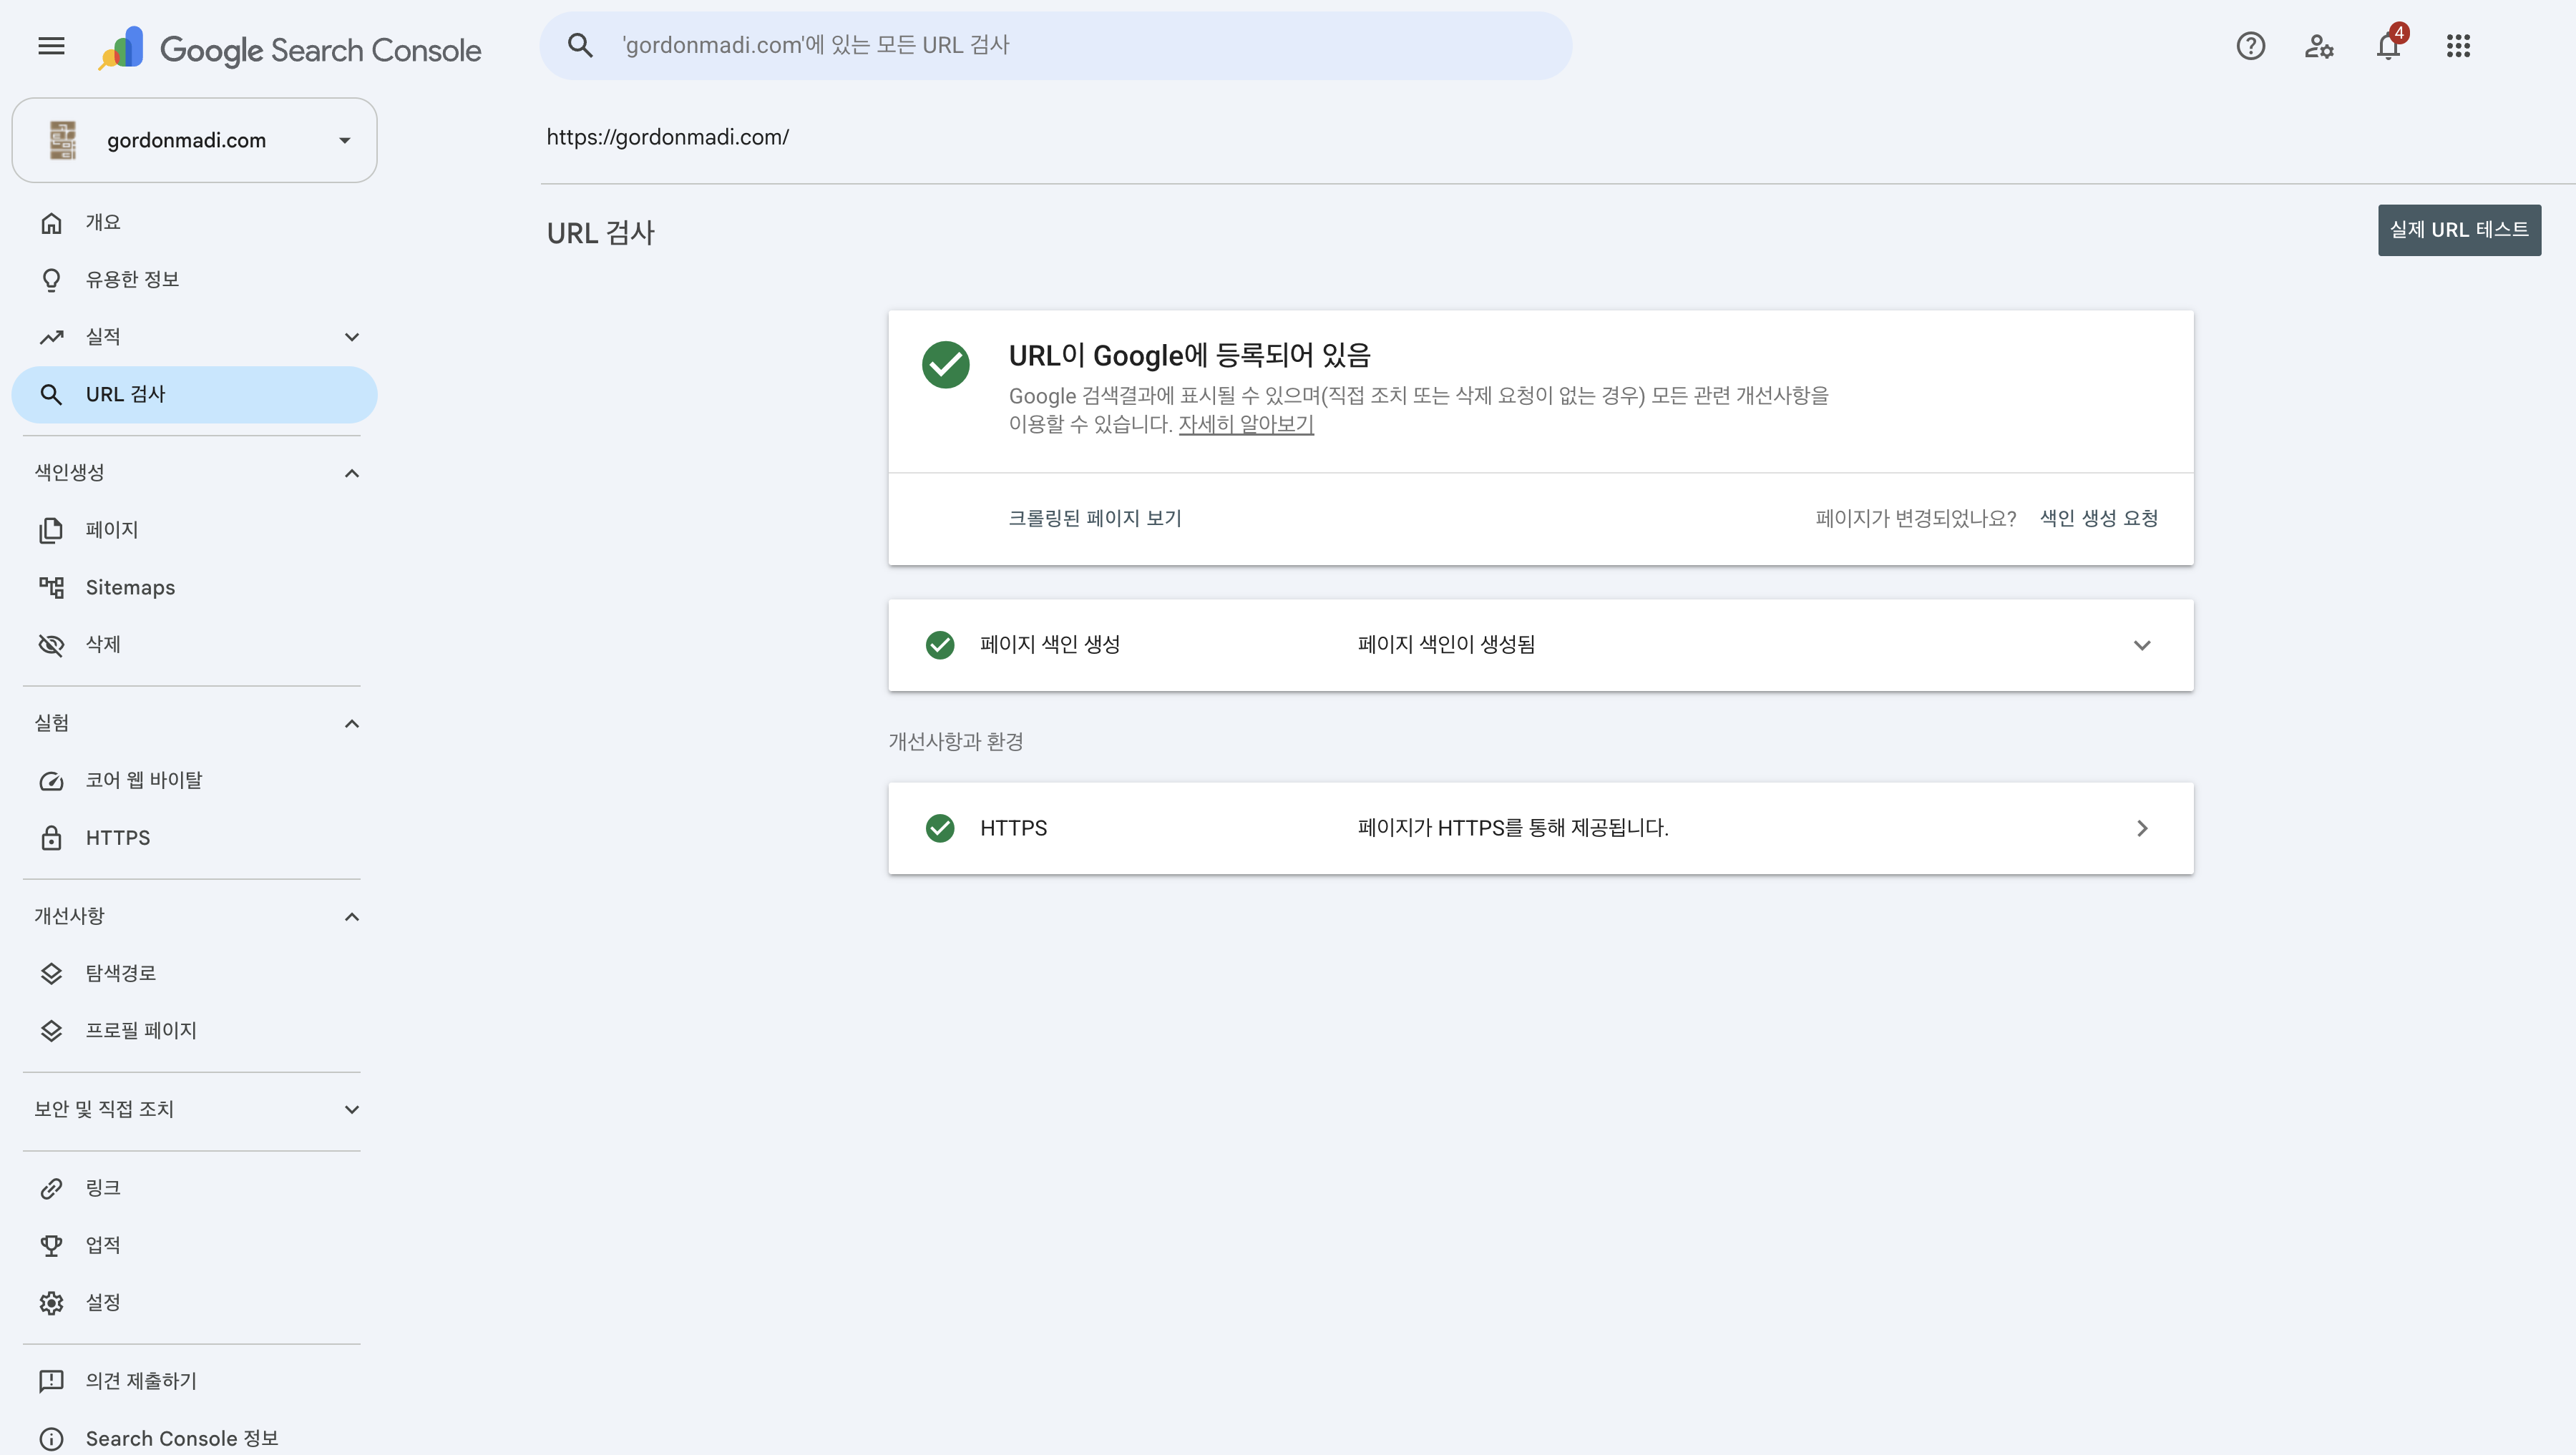Open the 탐색경로 breadcrumbs report
The width and height of the screenshot is (2576, 1455).
pyautogui.click(x=194, y=973)
